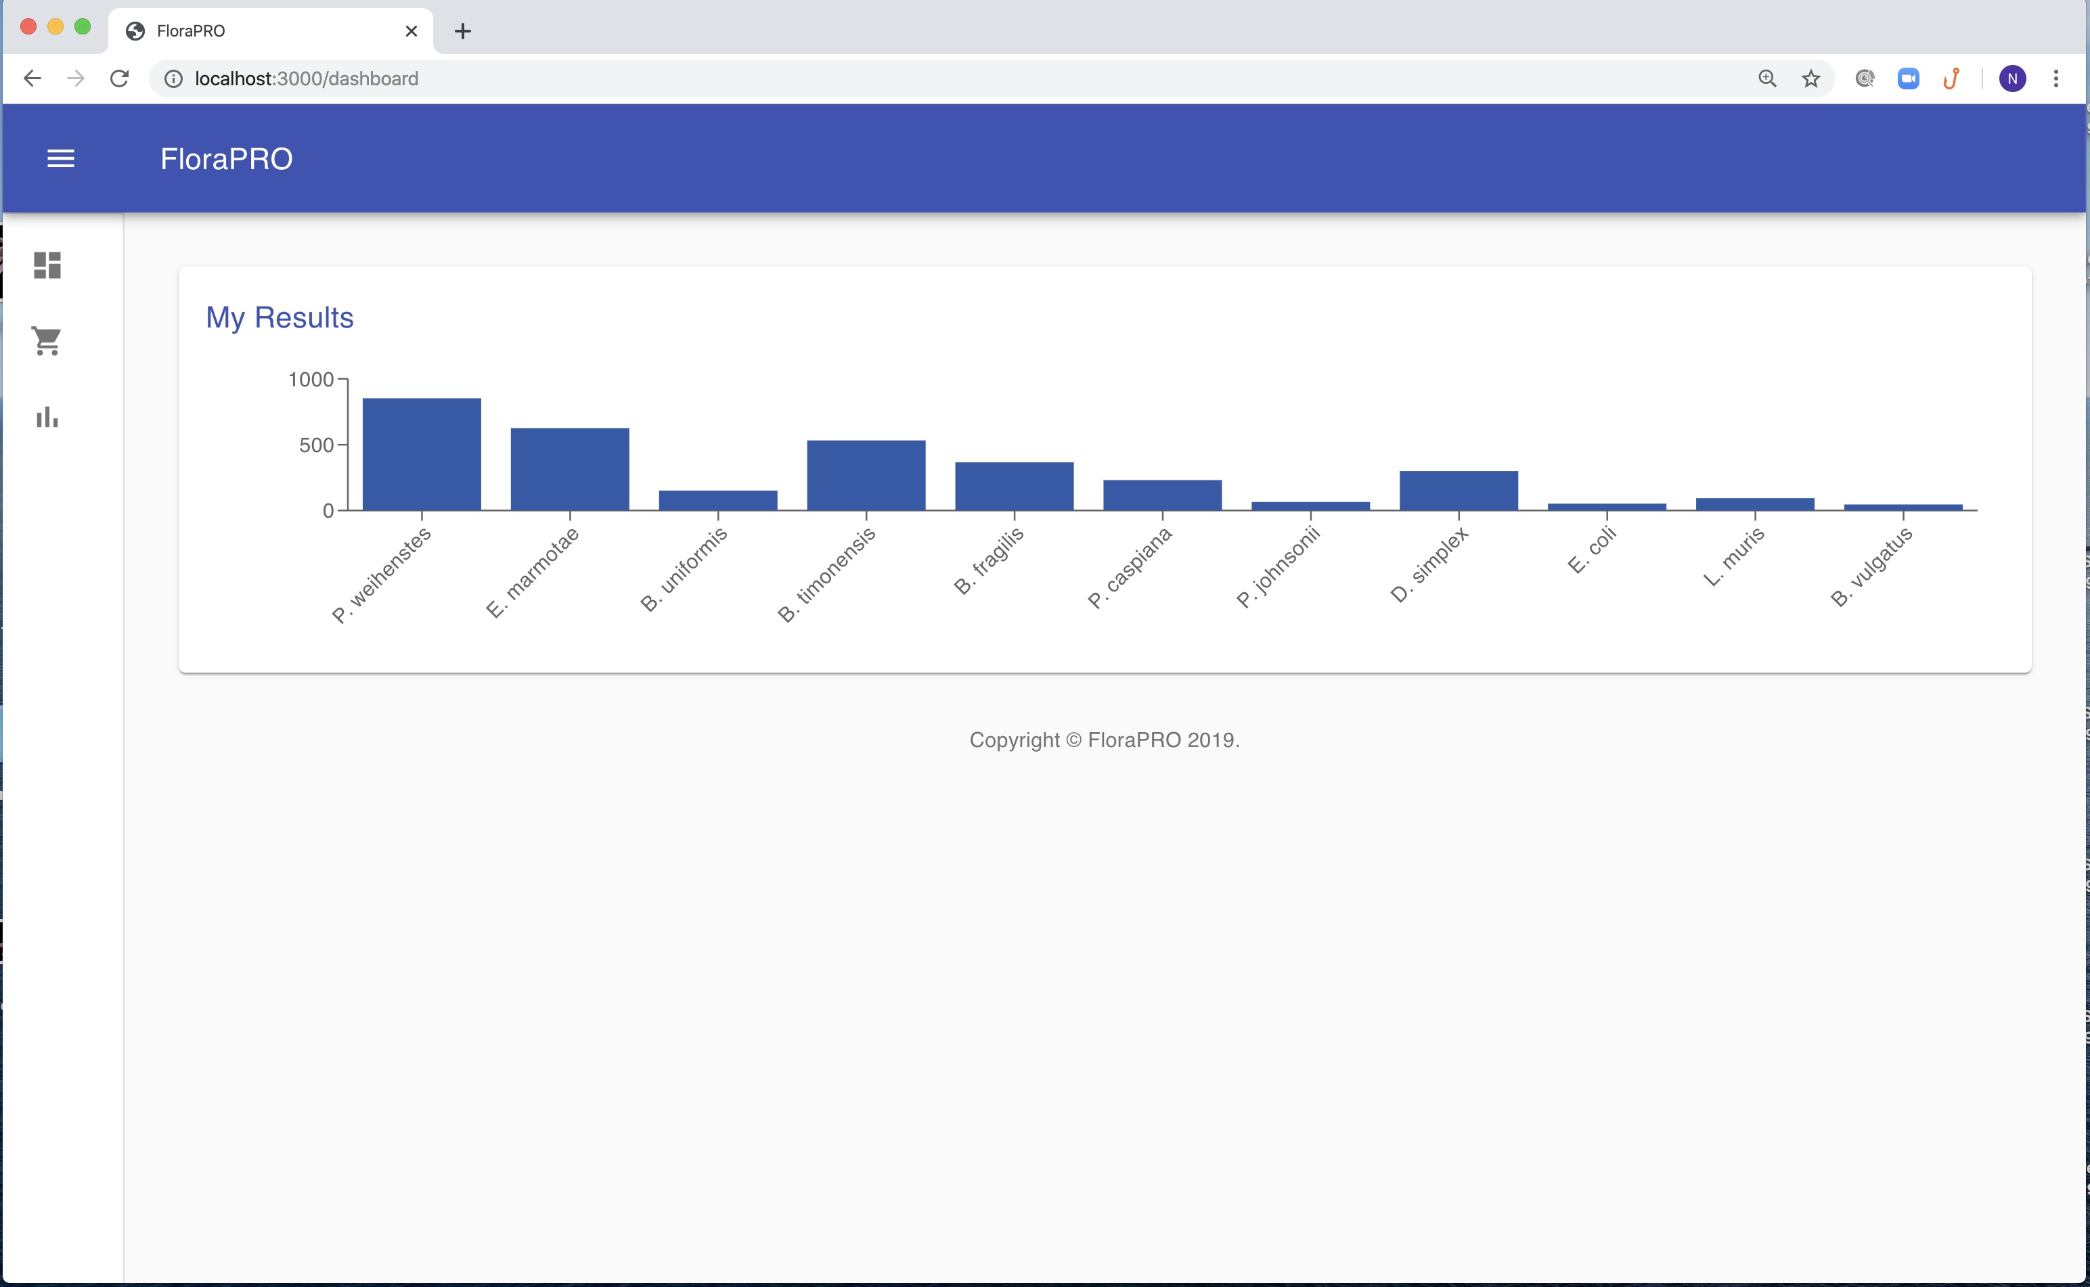Viewport: 2090px width, 1287px height.
Task: Click the P. johnsonii axis label
Action: pyautogui.click(x=1277, y=567)
